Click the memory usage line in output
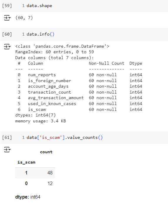Viewport: 168px width, 203px height. tap(40, 121)
